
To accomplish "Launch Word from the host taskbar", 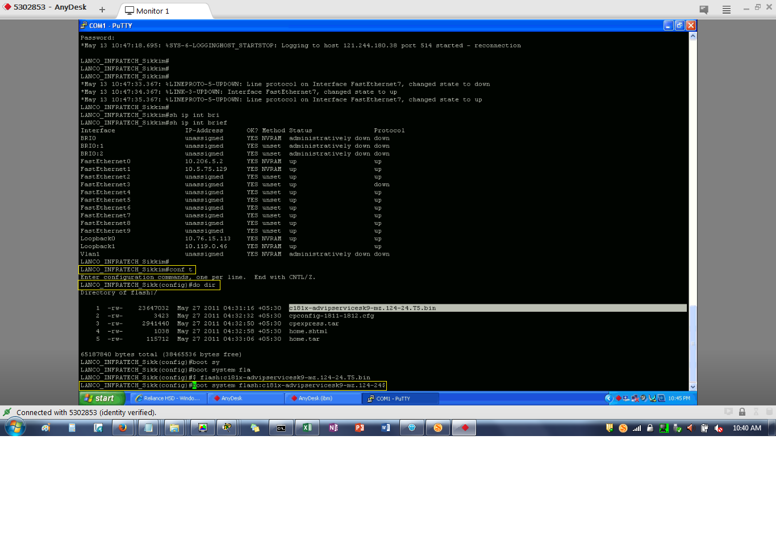I will tap(385, 428).
